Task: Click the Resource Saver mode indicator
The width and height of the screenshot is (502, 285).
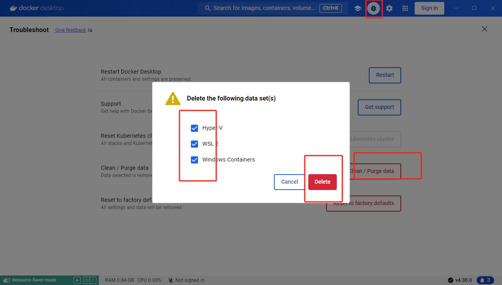Action: (34, 280)
